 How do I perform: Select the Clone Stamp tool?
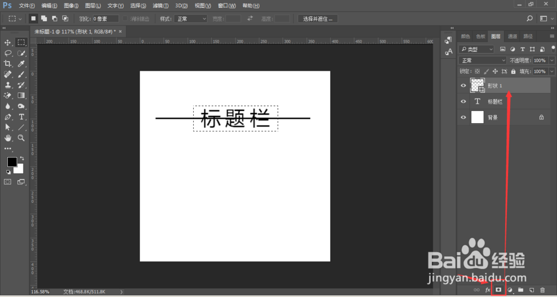point(7,85)
